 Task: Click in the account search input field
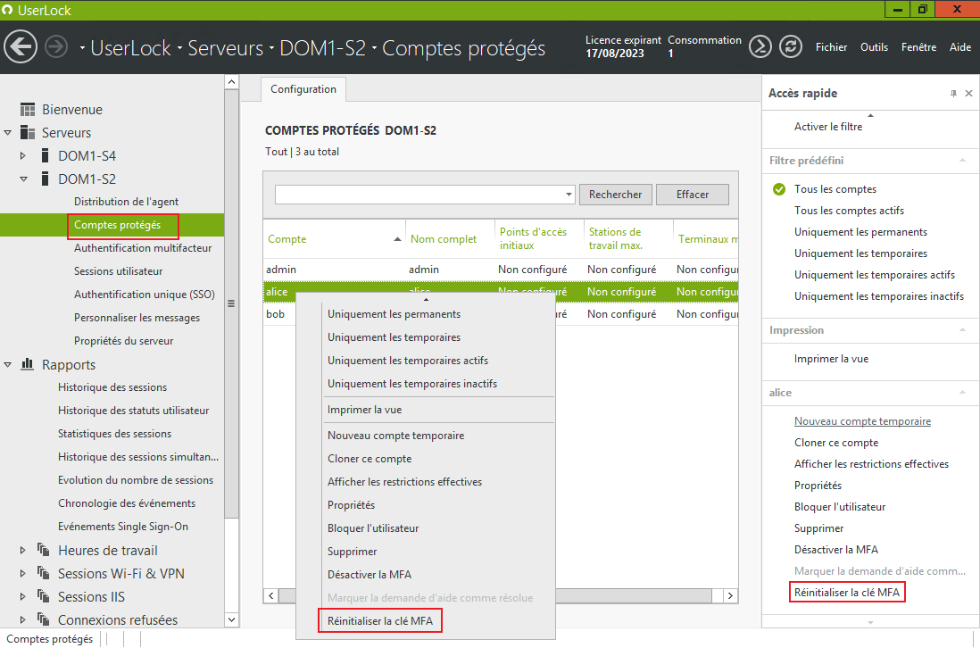pos(419,195)
